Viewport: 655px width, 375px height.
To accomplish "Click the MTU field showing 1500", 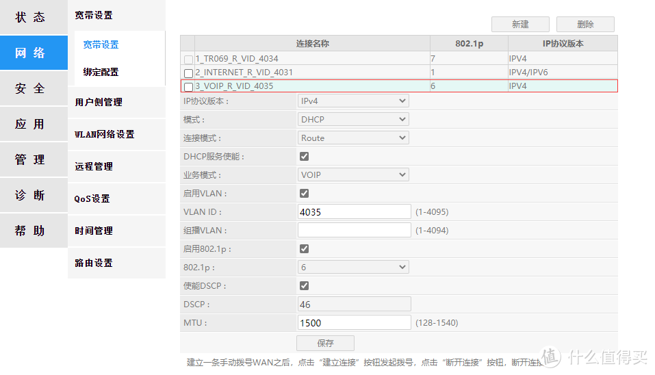I will pyautogui.click(x=355, y=323).
